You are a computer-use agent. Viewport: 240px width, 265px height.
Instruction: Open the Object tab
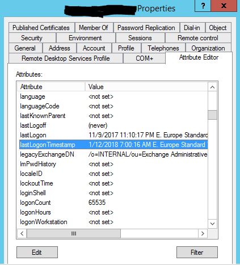pyautogui.click(x=218, y=28)
